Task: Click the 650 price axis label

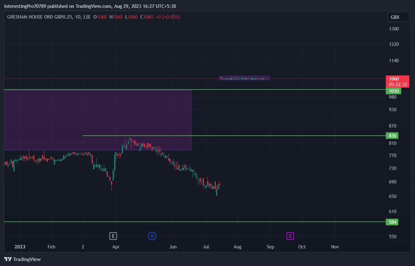Action: click(x=393, y=196)
